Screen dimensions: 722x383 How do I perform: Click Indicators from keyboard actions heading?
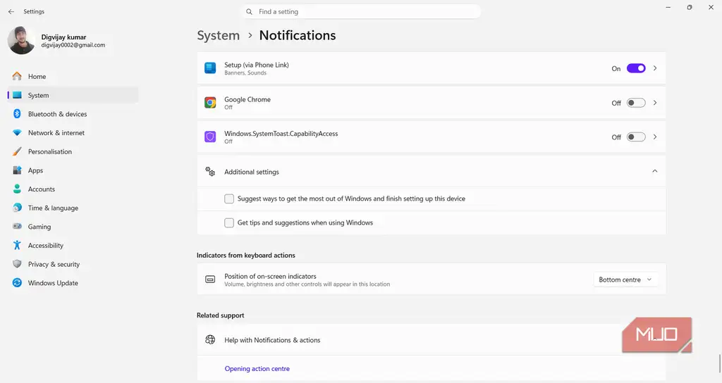pos(246,255)
